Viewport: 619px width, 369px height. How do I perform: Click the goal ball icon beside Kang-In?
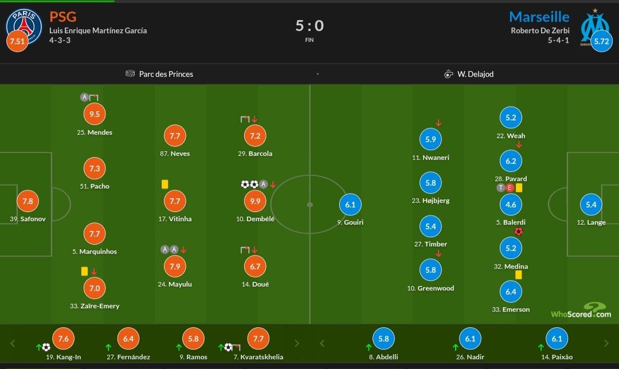pyautogui.click(x=46, y=347)
